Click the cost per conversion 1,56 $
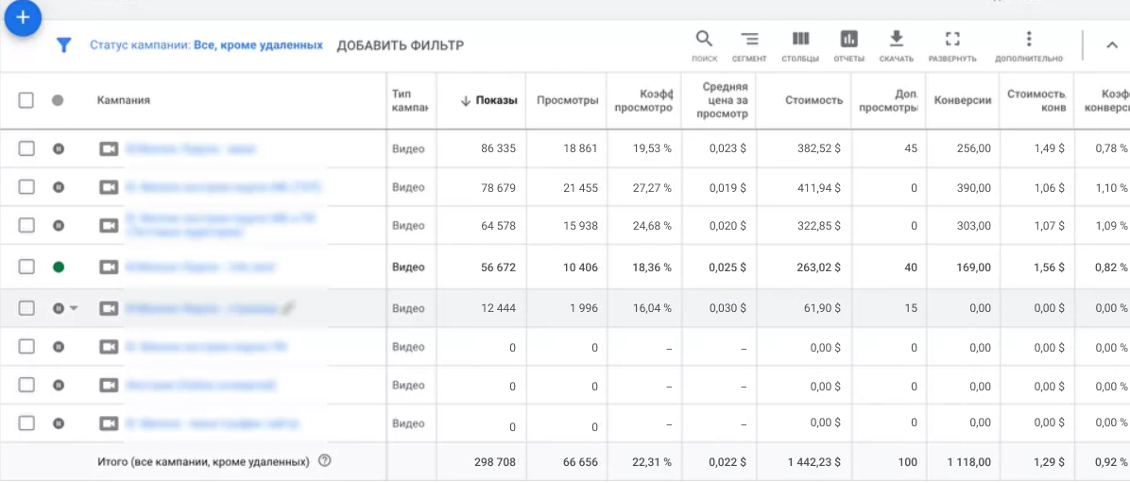1130x483 pixels. pyautogui.click(x=1050, y=267)
